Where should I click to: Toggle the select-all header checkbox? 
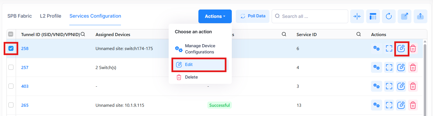point(11,34)
